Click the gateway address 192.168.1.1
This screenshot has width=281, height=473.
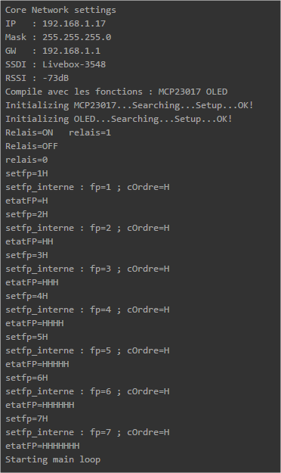coord(71,51)
